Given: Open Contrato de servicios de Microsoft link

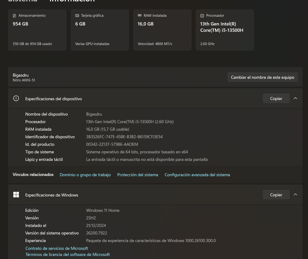Looking at the screenshot, I should click(x=57, y=248).
